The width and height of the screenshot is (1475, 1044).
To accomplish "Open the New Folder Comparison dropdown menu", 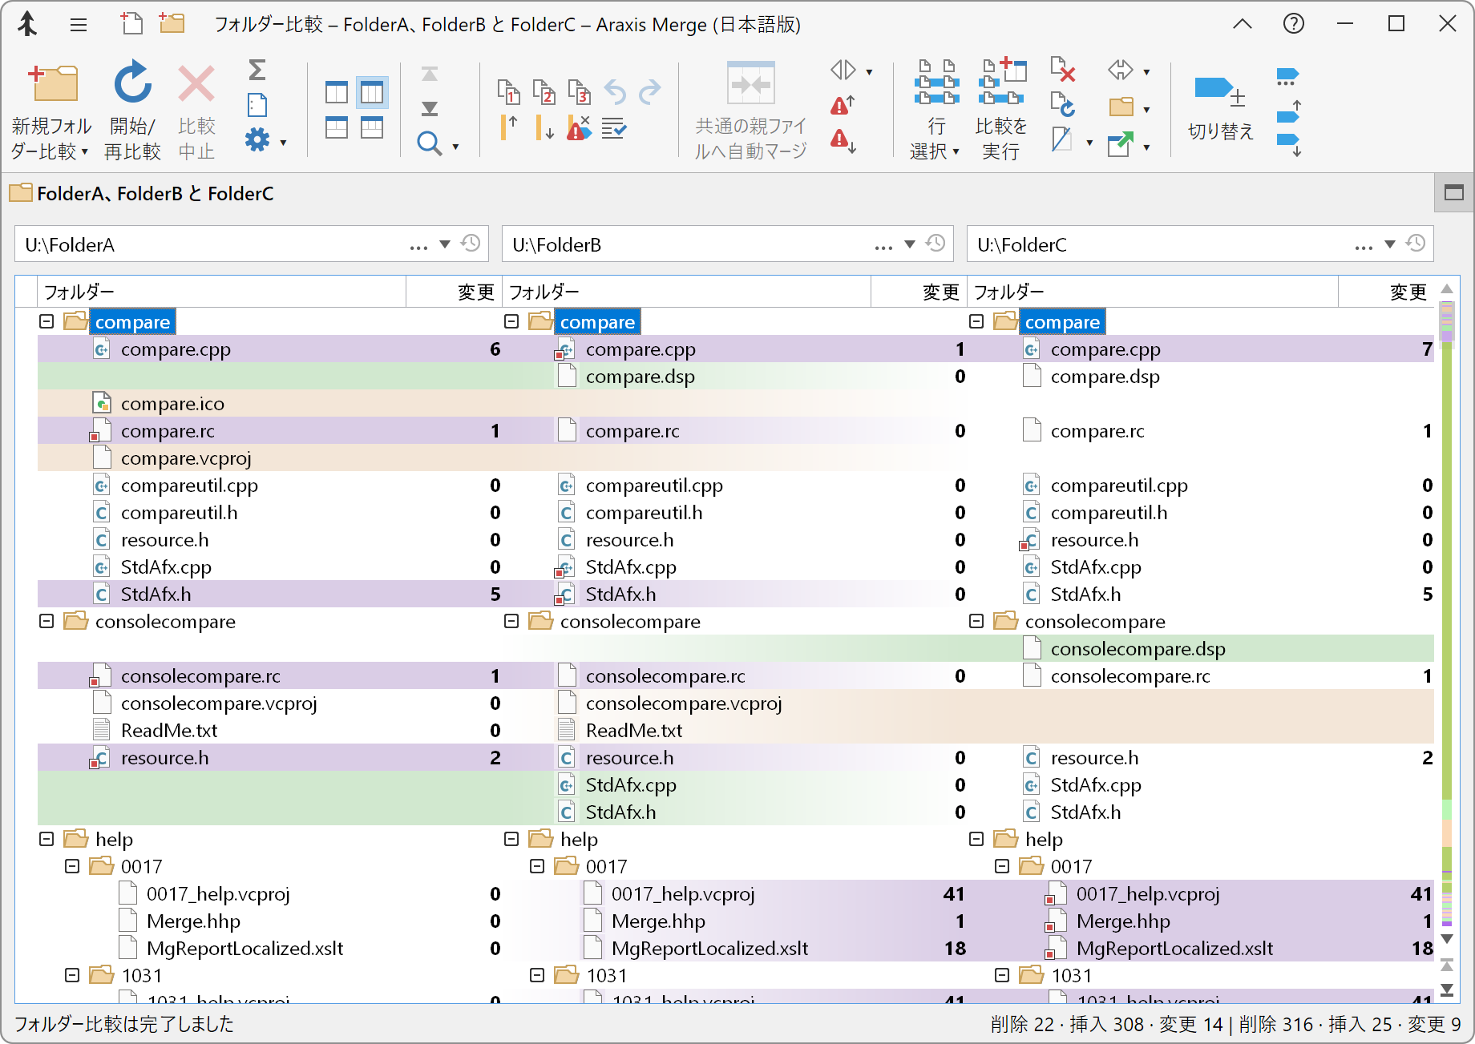I will [x=84, y=151].
